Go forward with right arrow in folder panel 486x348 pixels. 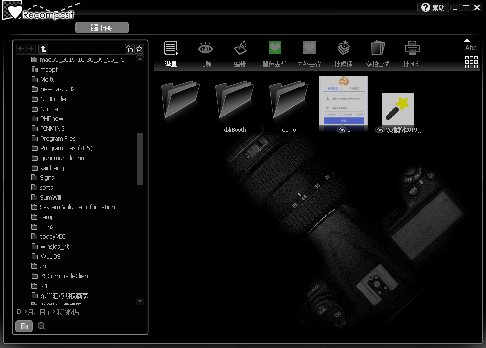coord(31,49)
